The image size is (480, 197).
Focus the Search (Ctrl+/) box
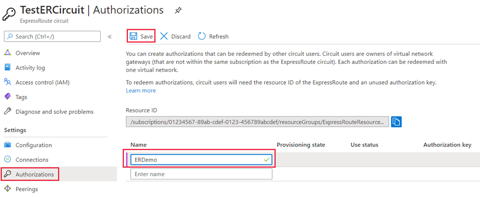click(52, 36)
